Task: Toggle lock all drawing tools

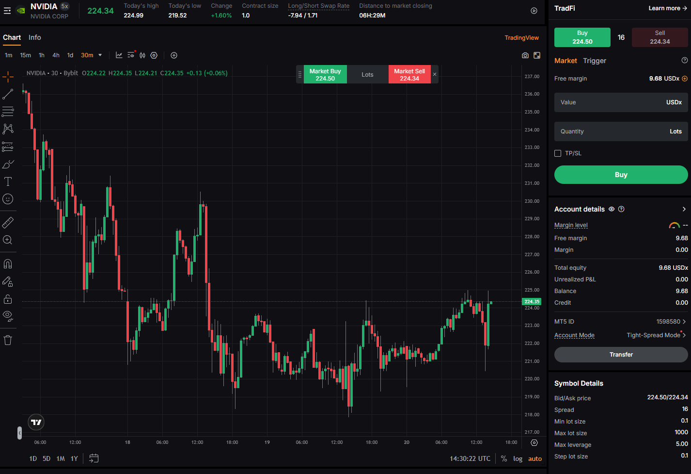Action: click(x=8, y=299)
